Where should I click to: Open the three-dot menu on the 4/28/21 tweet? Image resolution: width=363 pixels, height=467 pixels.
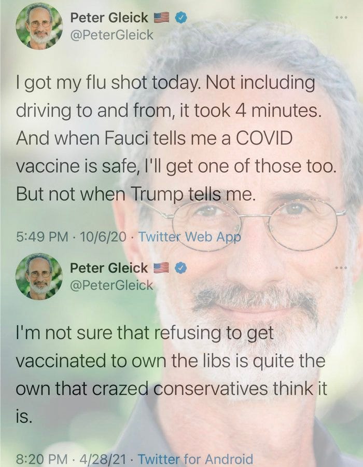pyautogui.click(x=341, y=268)
